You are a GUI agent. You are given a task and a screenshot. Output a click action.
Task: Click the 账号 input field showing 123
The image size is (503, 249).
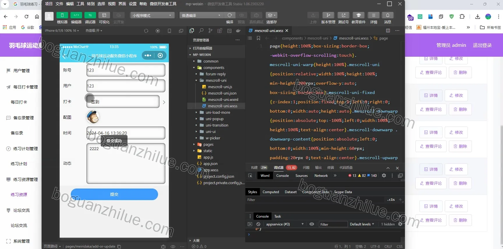pos(126,70)
